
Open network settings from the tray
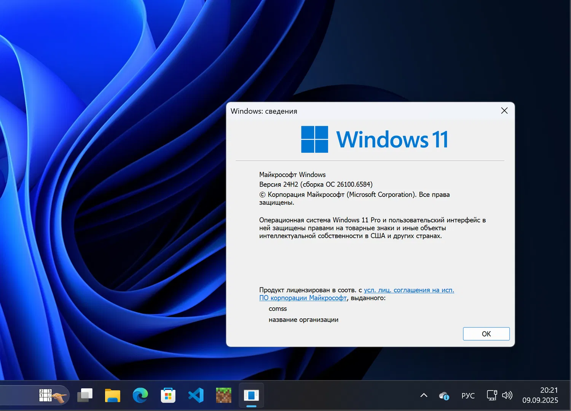click(491, 395)
